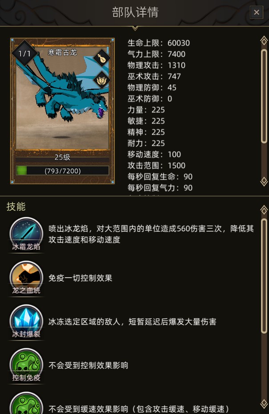Close the 部队详情 panel
This screenshot has height=414, width=269.
tap(257, 12)
